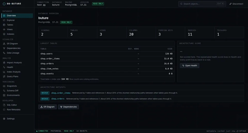The image size is (248, 133).
Task: Focus the Search objects input field
Action: [x=202, y=4]
